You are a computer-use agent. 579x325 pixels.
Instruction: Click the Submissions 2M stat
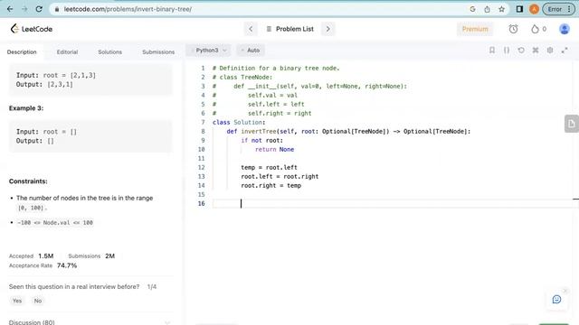point(91,255)
